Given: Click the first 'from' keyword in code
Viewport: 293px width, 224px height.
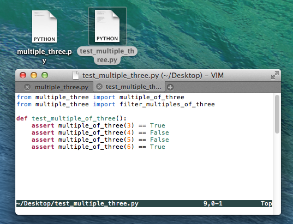Looking at the screenshot, I should [24, 97].
